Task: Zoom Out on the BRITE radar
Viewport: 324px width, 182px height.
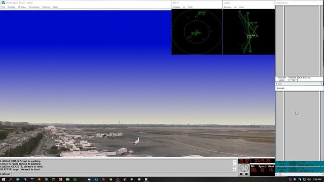Action: [190, 7]
